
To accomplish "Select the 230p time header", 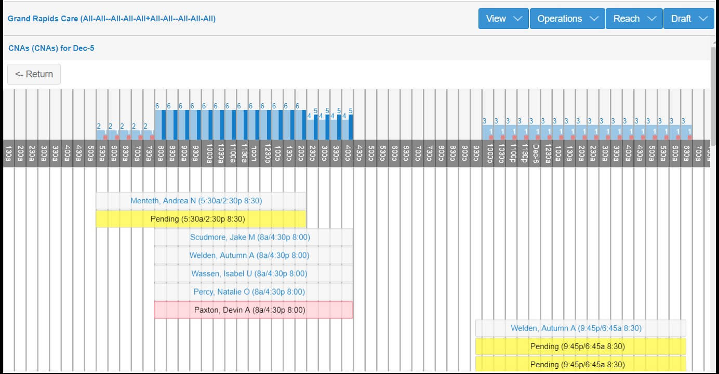I will pos(312,154).
